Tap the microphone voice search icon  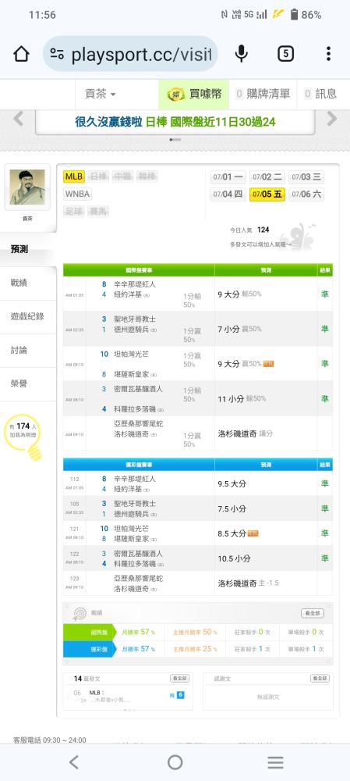[x=241, y=54]
